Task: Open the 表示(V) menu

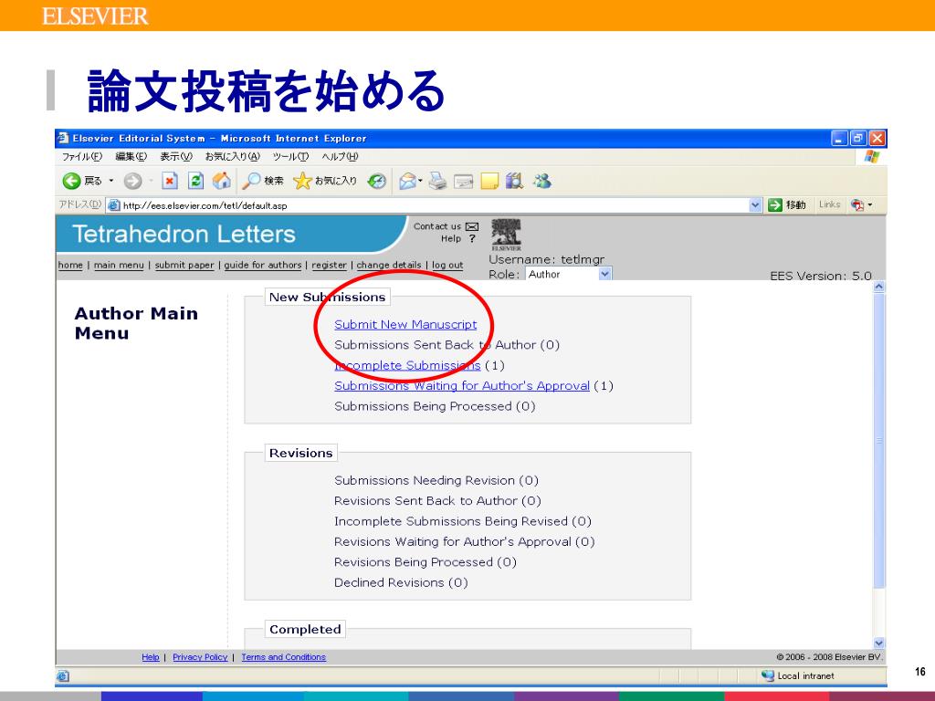Action: tap(176, 157)
